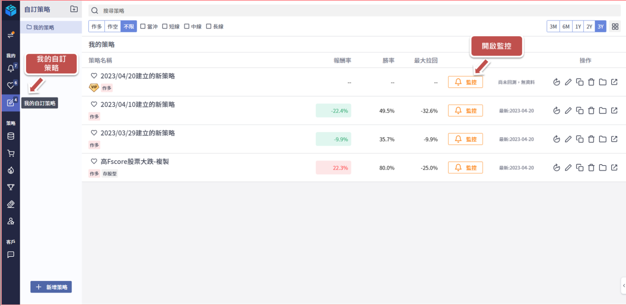Open the trophy ranking icon in sidebar
This screenshot has height=306, width=626.
11,187
